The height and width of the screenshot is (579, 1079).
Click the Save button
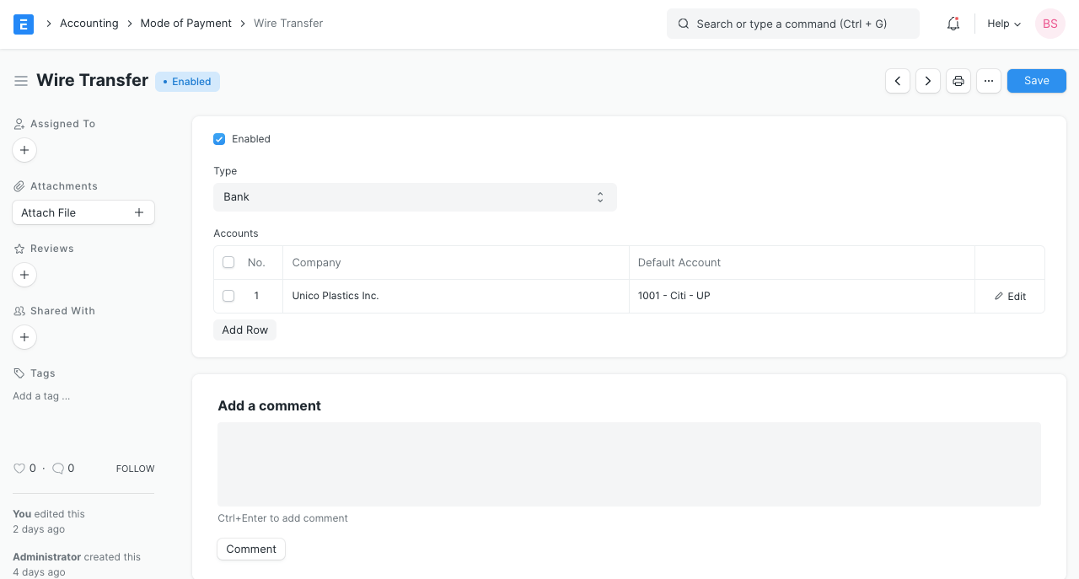[x=1036, y=81]
